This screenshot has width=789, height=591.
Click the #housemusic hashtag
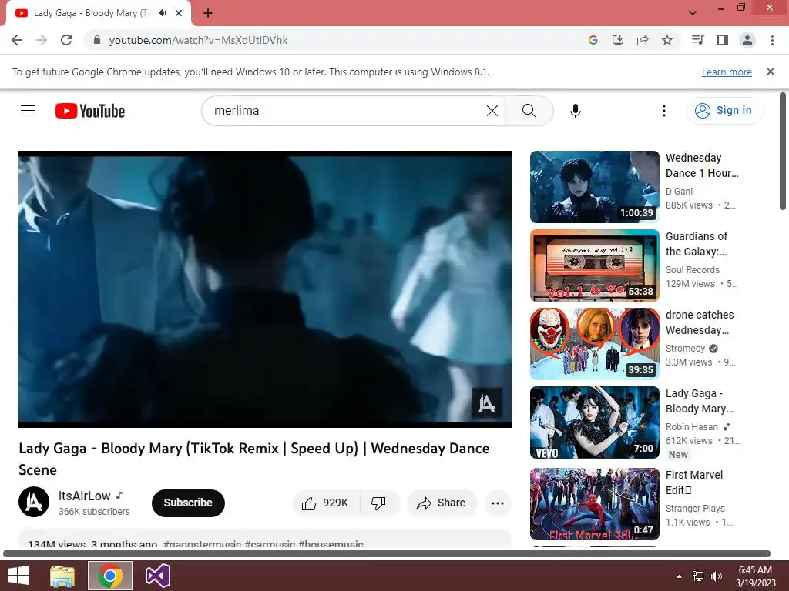pyautogui.click(x=331, y=544)
